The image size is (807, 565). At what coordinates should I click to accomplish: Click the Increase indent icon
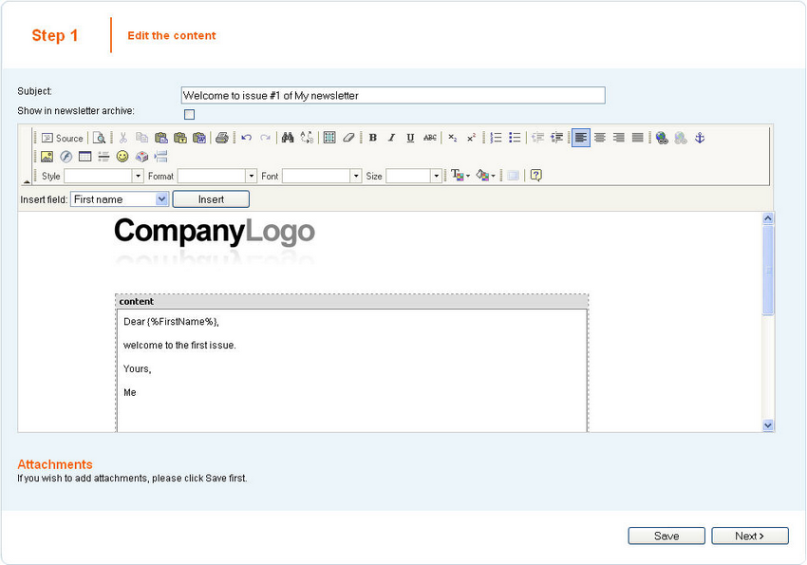point(556,138)
